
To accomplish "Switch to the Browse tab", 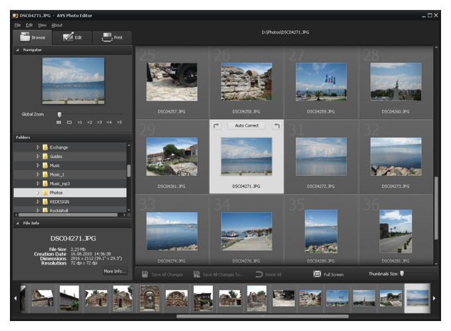I will [x=32, y=37].
